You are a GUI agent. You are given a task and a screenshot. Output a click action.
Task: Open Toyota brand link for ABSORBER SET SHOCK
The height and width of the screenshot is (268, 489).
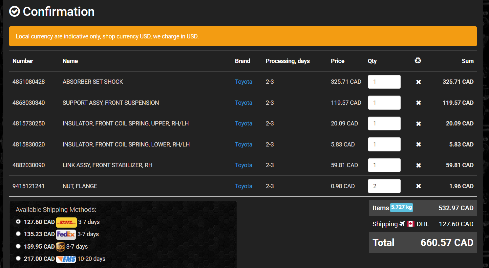click(244, 82)
